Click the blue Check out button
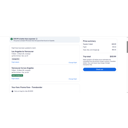 click(x=100, y=69)
